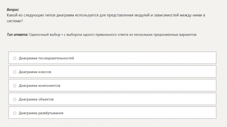Enable the 'Диаграмма развёртывания' radio button
This screenshot has width=227, height=127.
(14, 113)
